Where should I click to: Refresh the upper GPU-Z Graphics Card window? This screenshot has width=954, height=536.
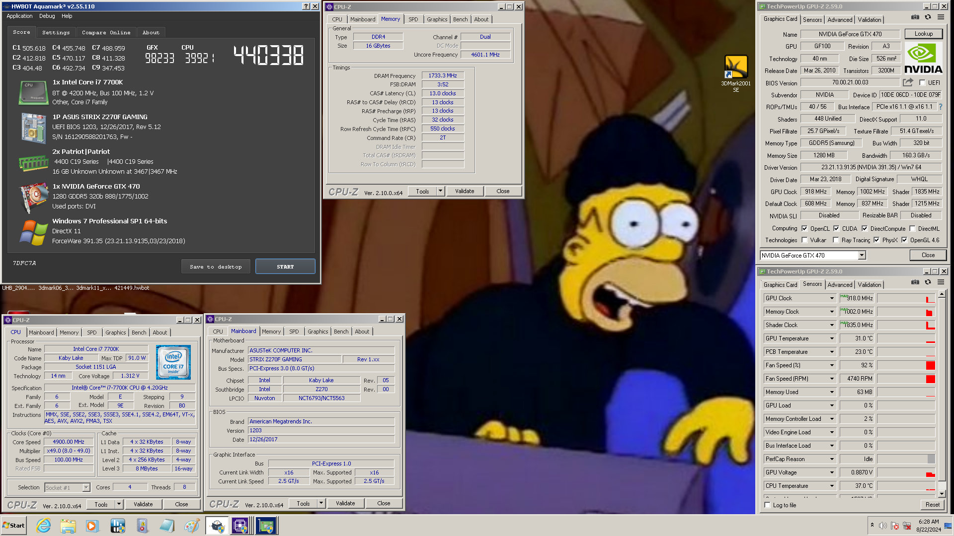tap(928, 17)
